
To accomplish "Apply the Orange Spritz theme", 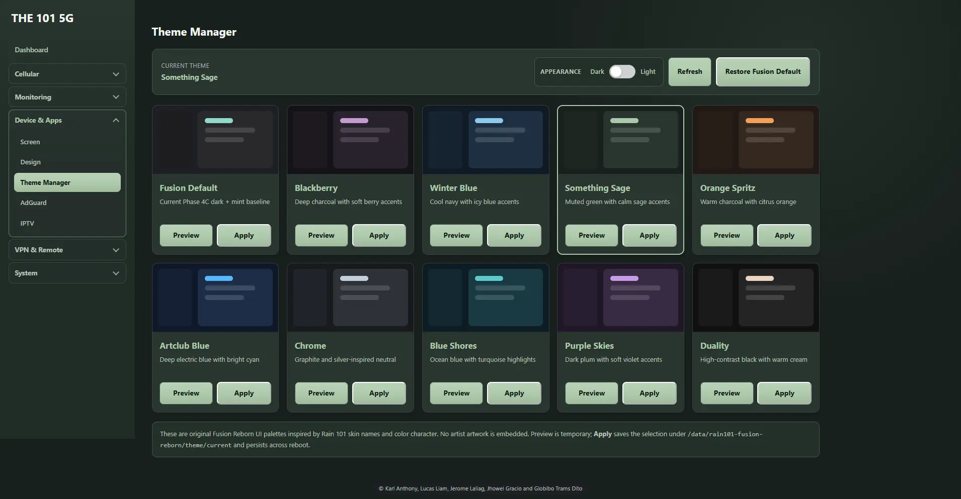I will point(784,235).
